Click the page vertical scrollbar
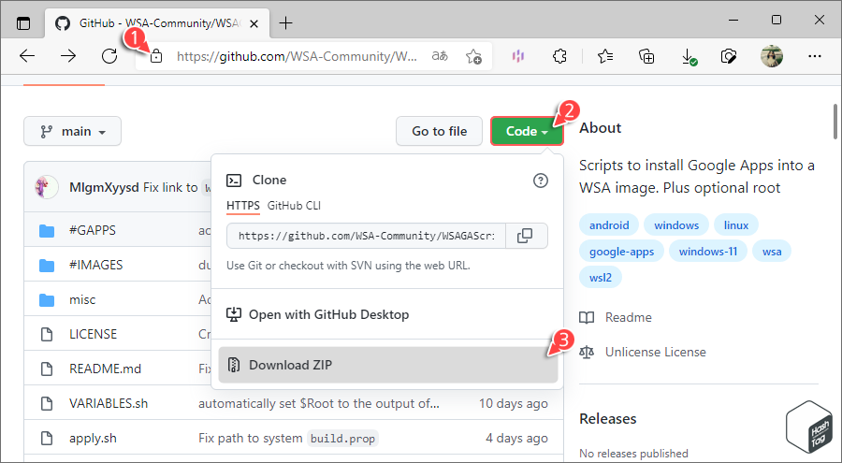842x463 pixels. click(x=835, y=122)
